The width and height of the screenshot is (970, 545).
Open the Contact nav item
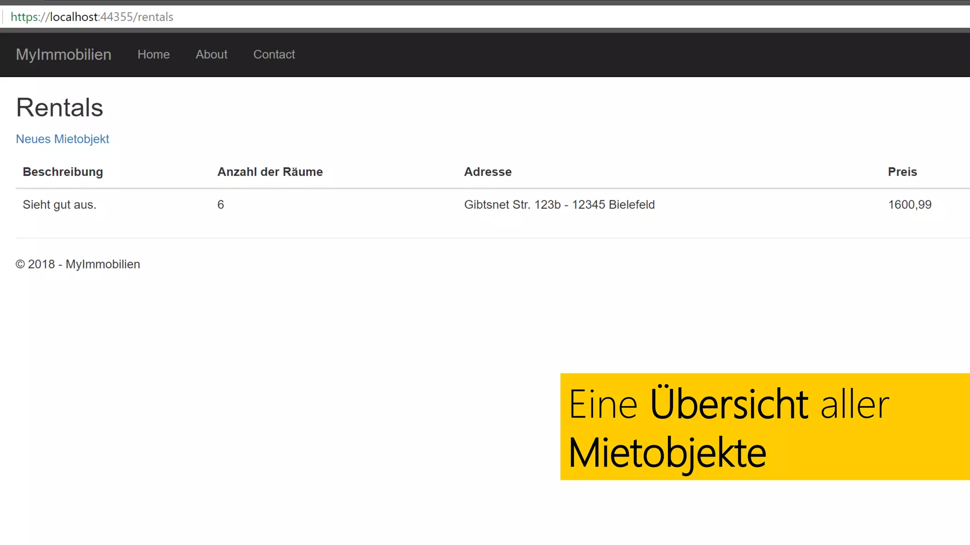[274, 54]
